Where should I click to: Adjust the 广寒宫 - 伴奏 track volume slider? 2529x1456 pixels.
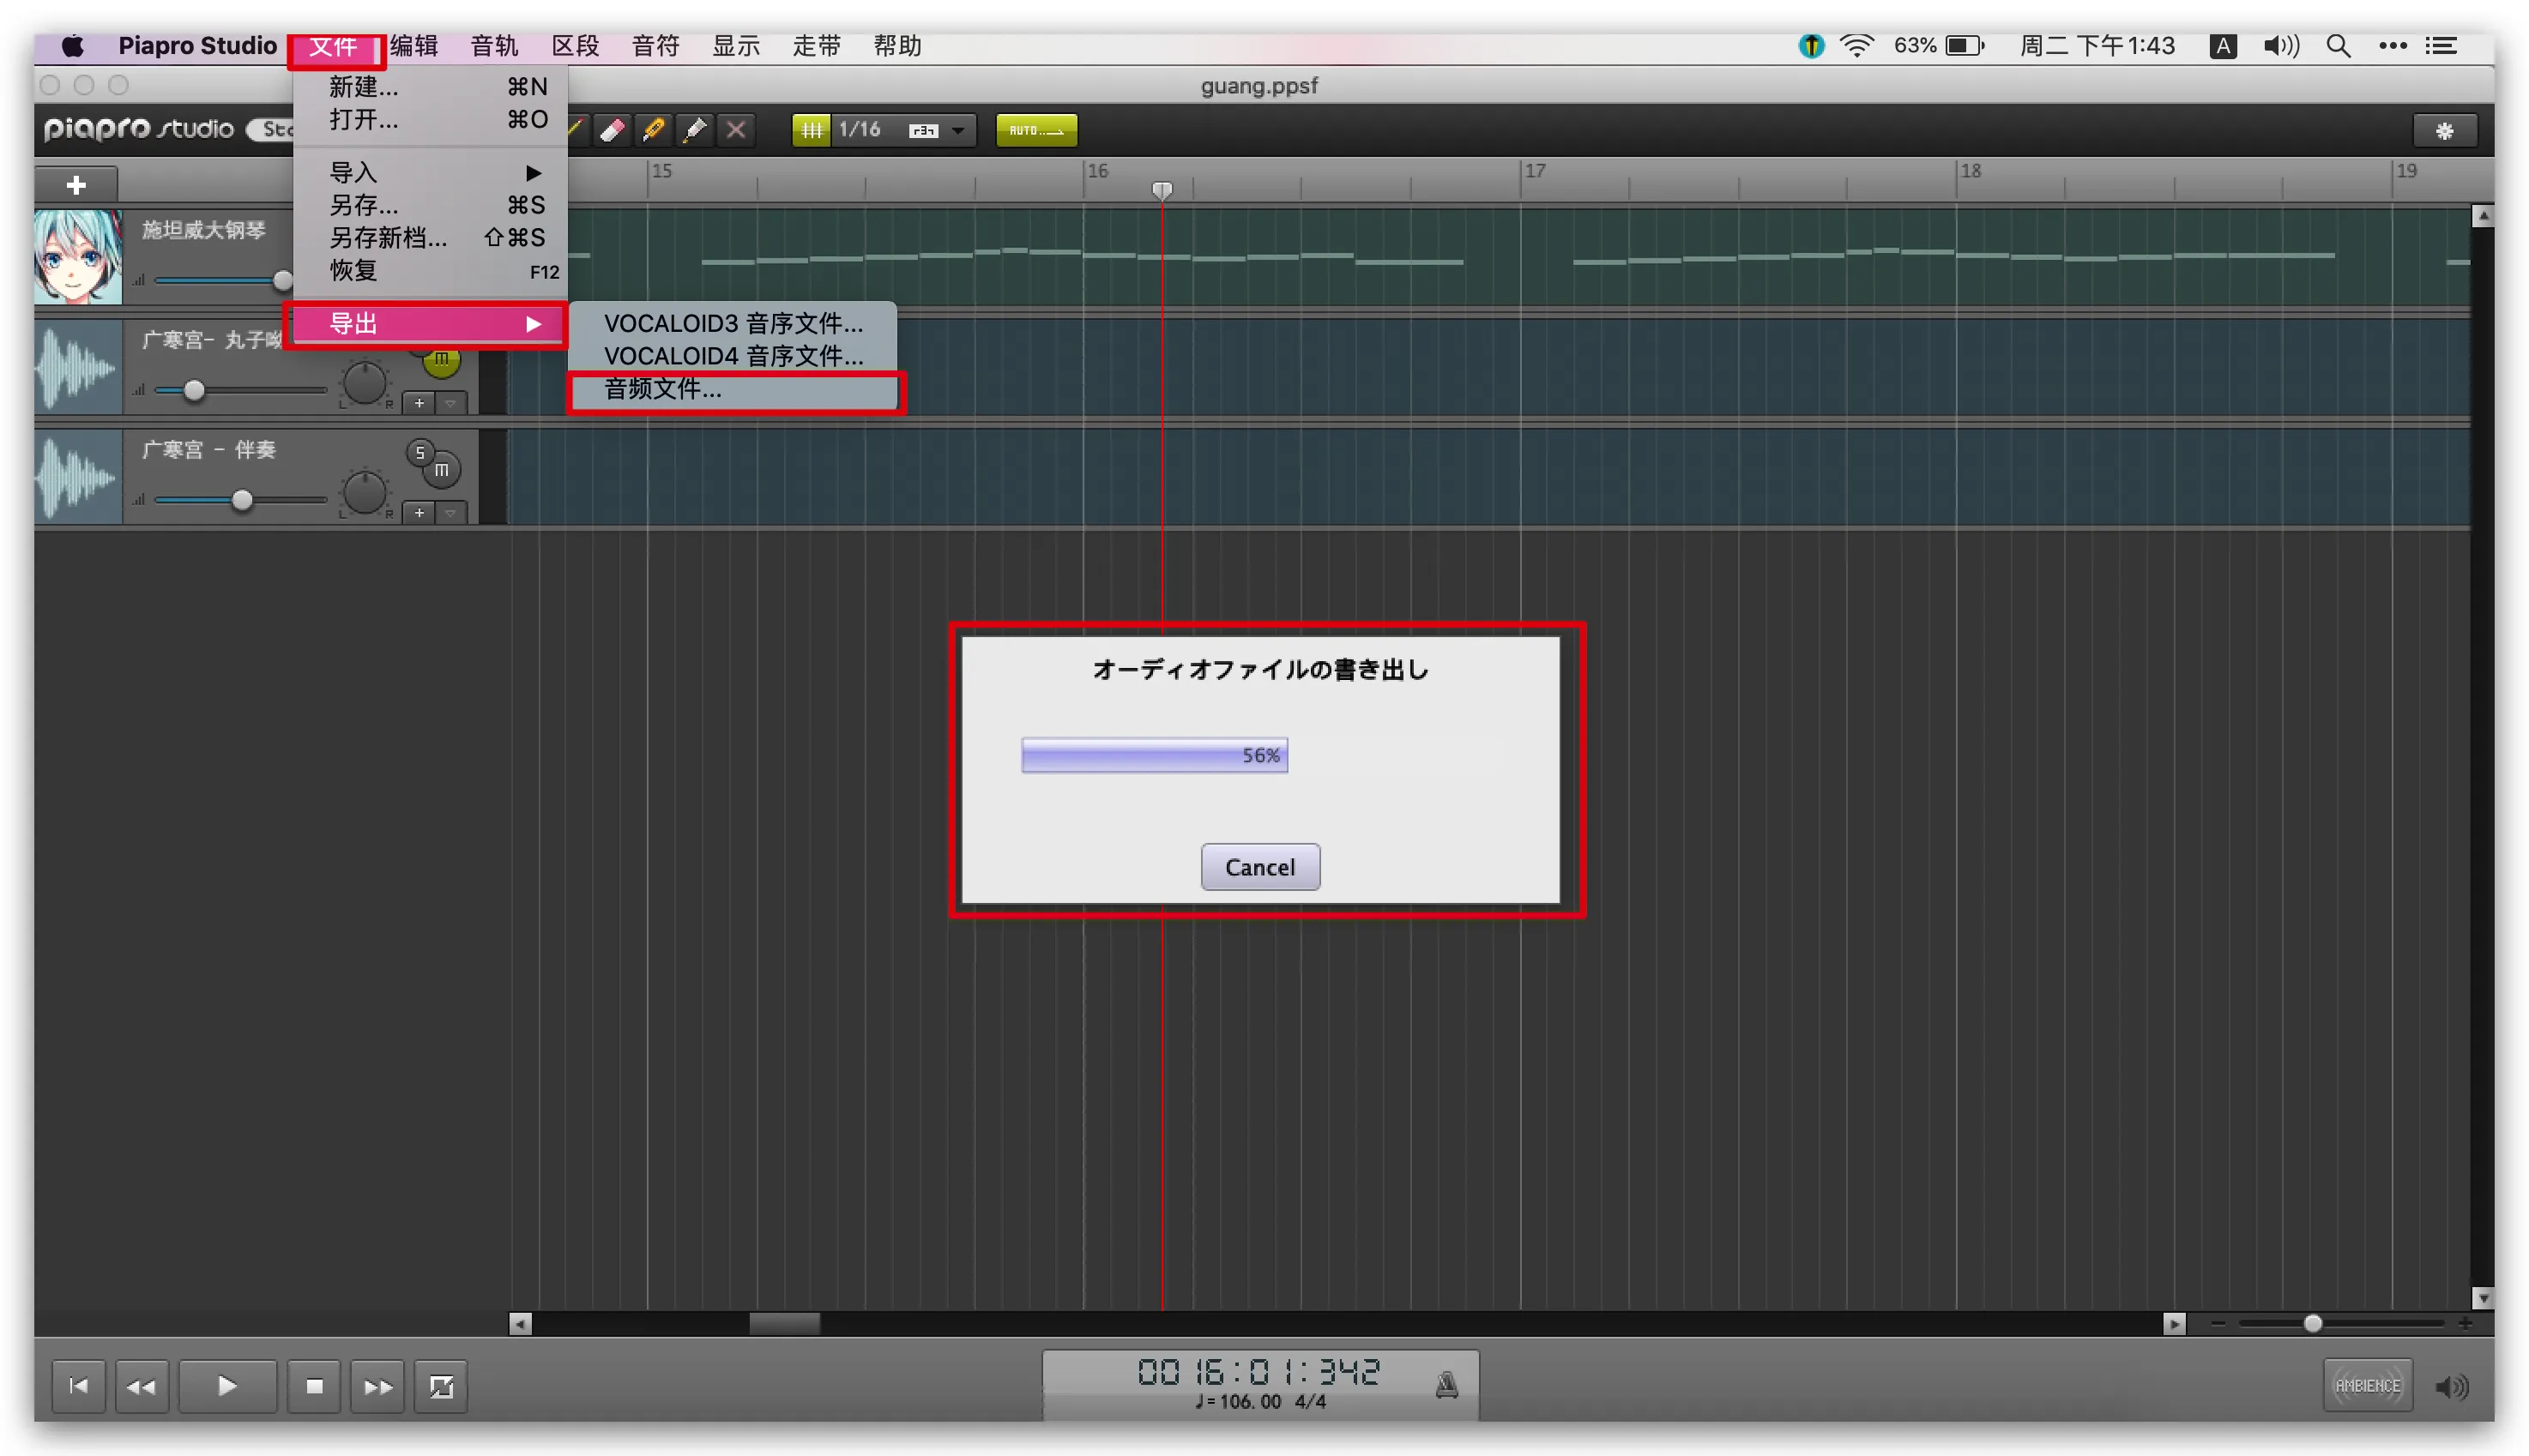(242, 500)
